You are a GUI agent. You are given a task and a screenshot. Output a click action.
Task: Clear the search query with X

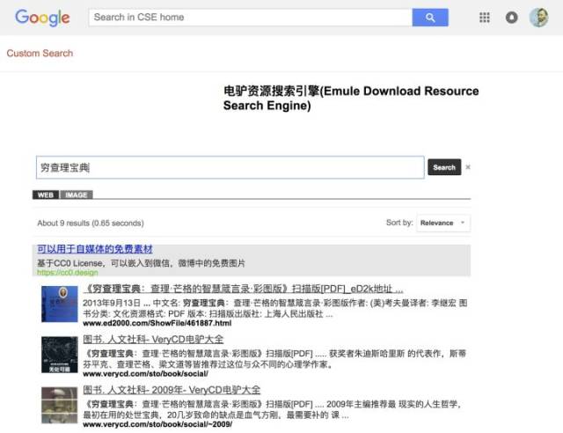[468, 167]
